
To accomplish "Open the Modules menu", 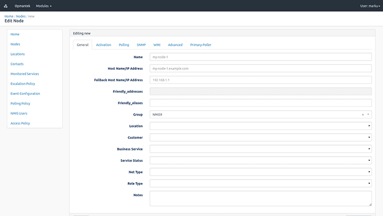I will click(x=44, y=6).
